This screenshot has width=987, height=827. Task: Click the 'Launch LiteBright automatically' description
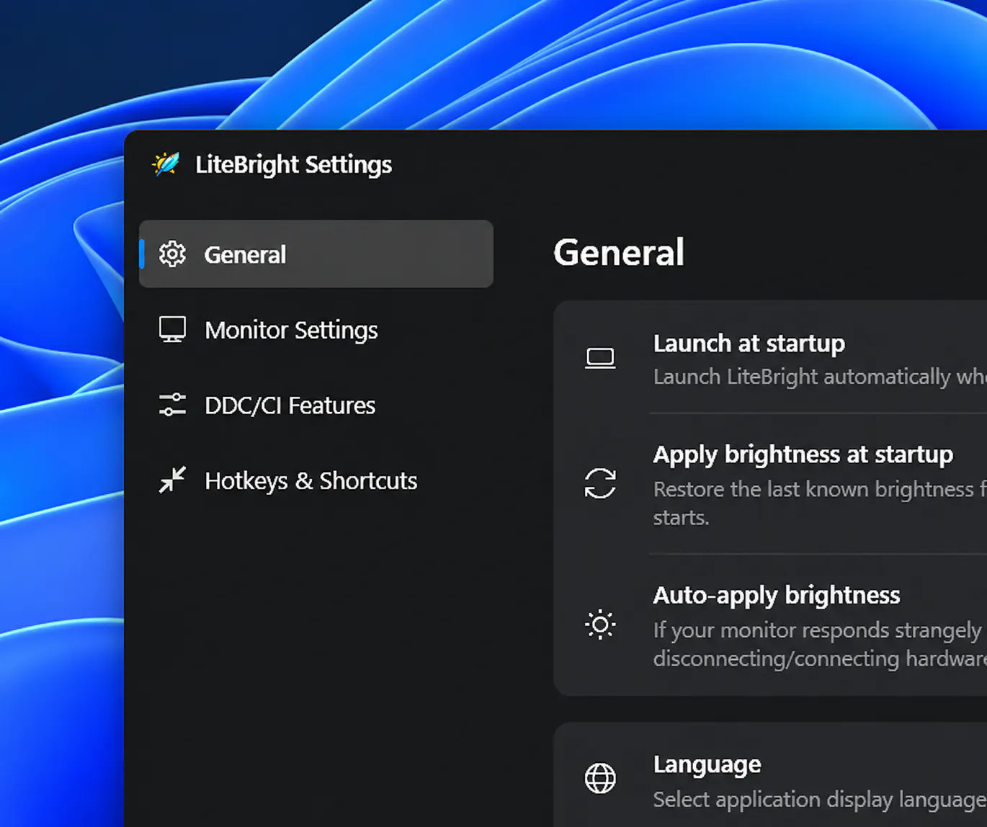[x=820, y=377]
